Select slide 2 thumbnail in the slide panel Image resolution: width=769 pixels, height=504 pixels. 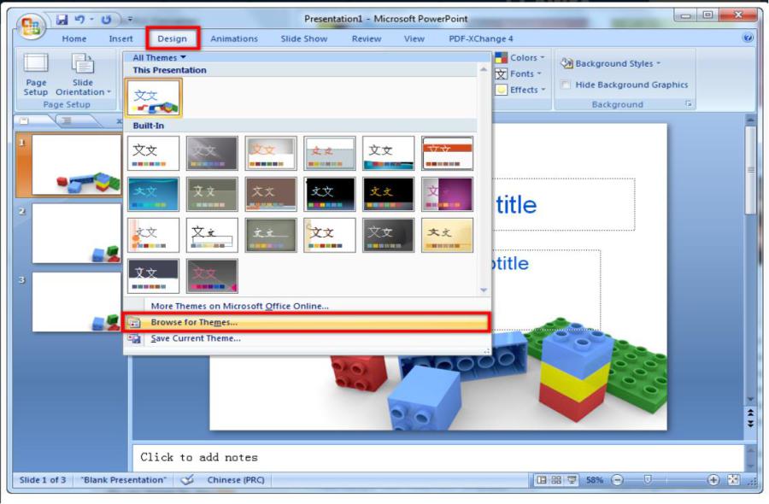(76, 232)
